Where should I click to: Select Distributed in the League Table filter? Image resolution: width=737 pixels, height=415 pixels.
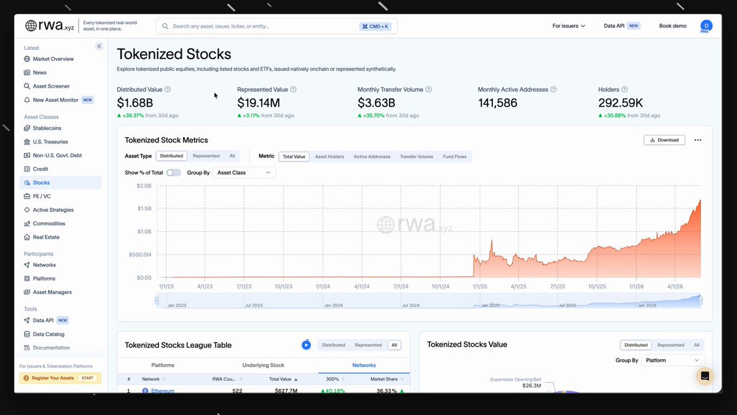coord(333,345)
